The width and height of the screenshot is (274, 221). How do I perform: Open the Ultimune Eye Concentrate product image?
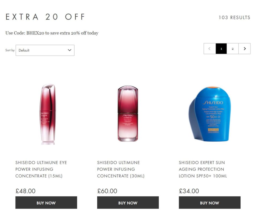point(48,114)
